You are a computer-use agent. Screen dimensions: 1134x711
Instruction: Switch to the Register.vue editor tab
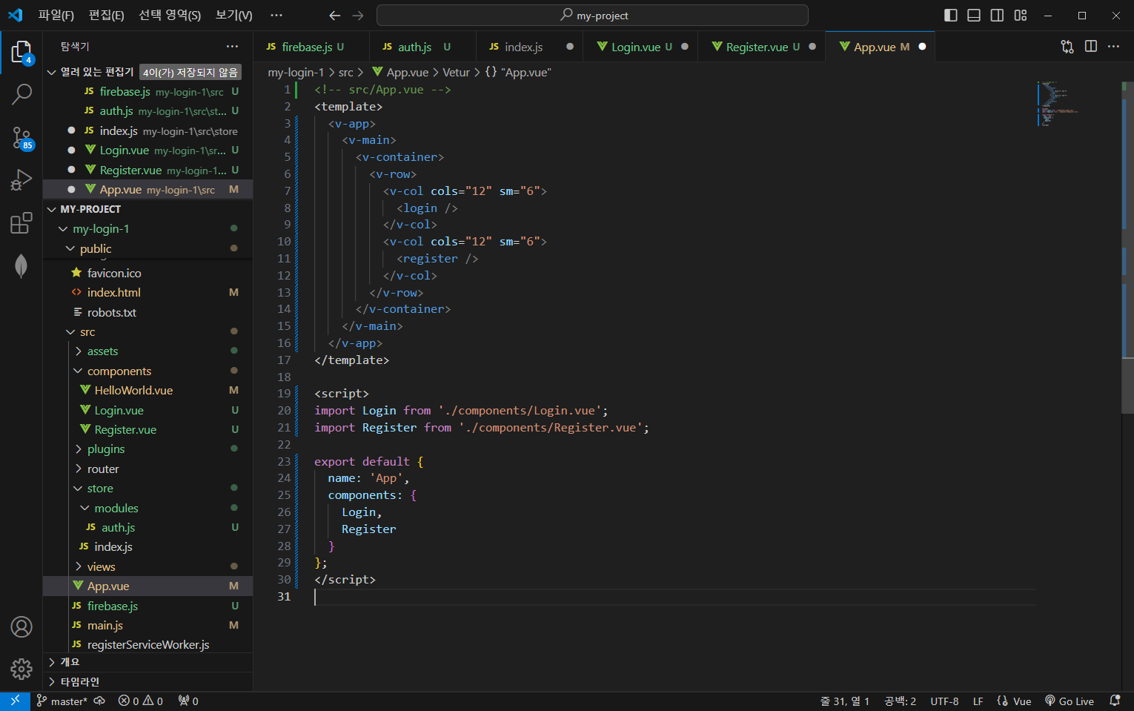coord(762,47)
